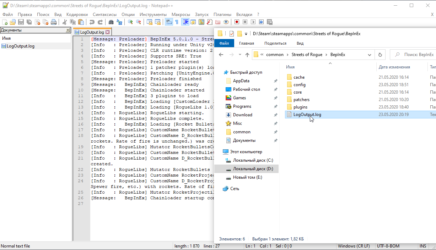Open Quick Access Toolbar customize dropdown

[x=246, y=34]
